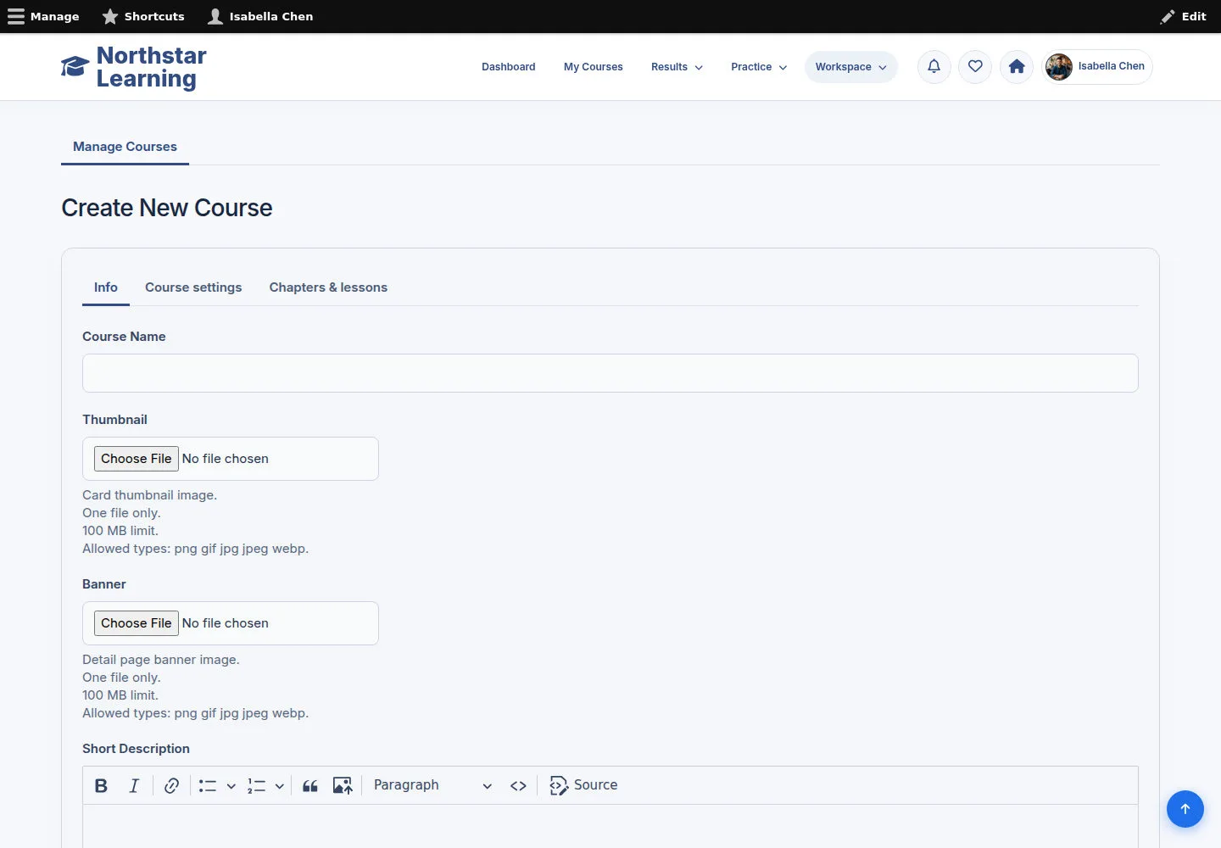The image size is (1221, 848).
Task: Insert a code block
Action: [x=518, y=785]
